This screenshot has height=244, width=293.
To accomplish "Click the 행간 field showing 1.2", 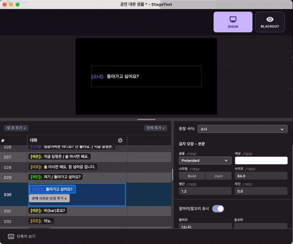I will (205, 191).
